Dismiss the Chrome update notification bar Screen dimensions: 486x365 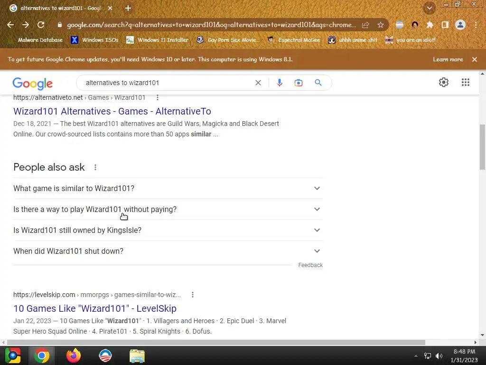(x=475, y=59)
